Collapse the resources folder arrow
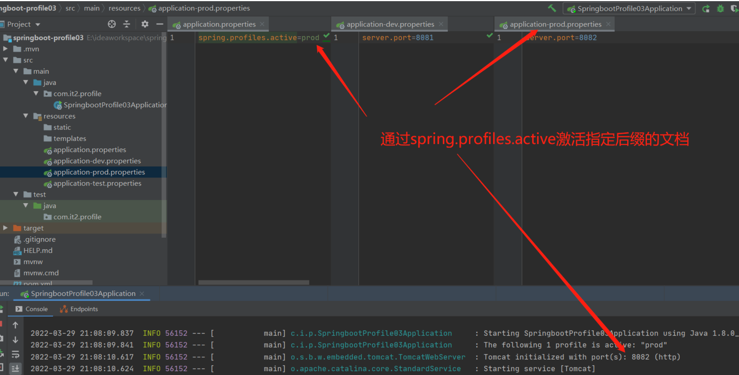The height and width of the screenshot is (375, 739). pyautogui.click(x=26, y=116)
